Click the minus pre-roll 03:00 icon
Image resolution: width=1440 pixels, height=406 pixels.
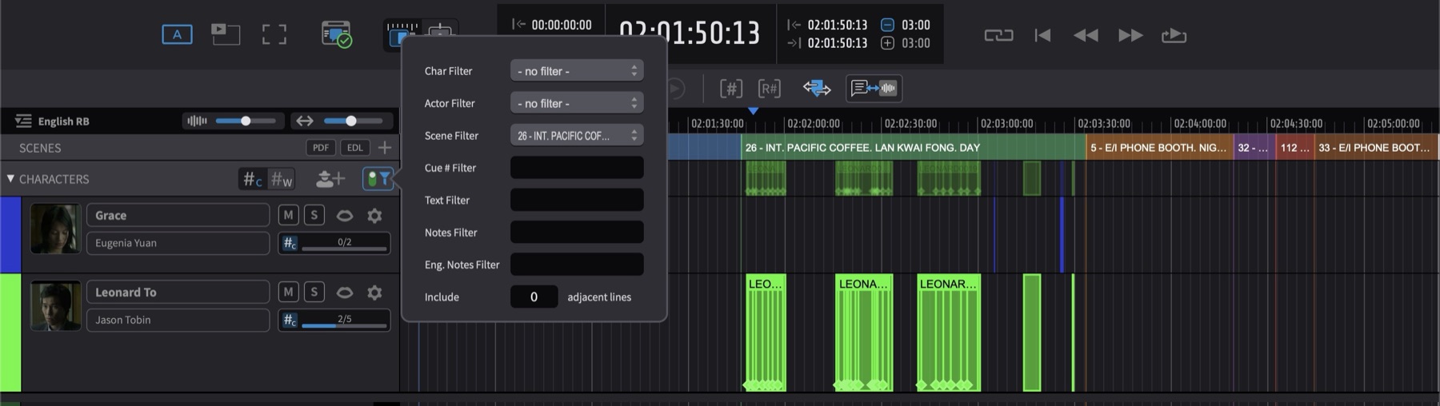coord(887,24)
